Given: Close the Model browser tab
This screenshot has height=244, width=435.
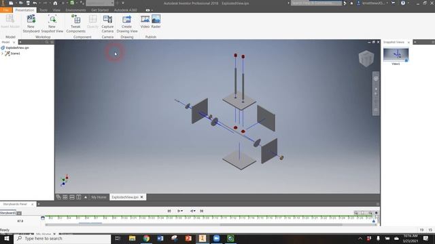Looking at the screenshot, I should point(14,42).
